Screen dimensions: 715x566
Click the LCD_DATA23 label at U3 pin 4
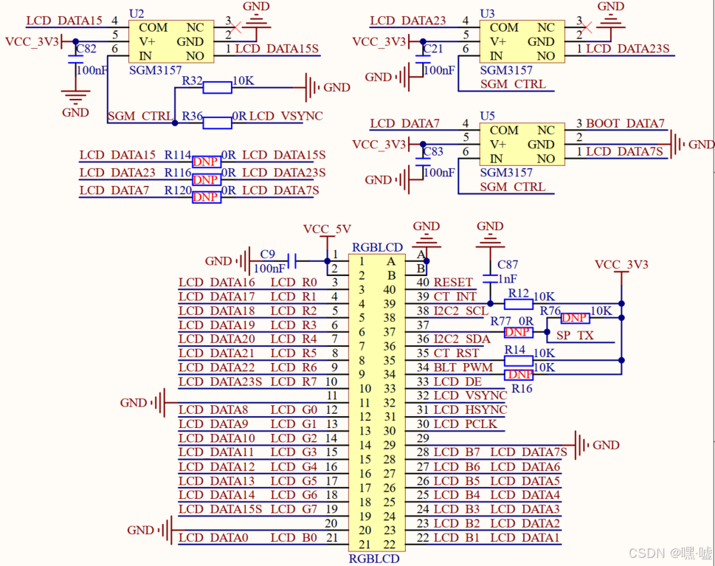(x=407, y=21)
